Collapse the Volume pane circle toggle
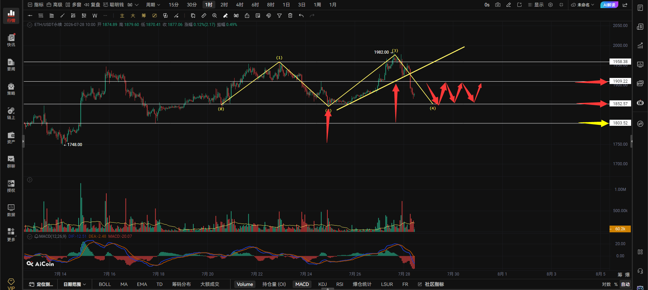The width and height of the screenshot is (648, 290). pos(30,180)
